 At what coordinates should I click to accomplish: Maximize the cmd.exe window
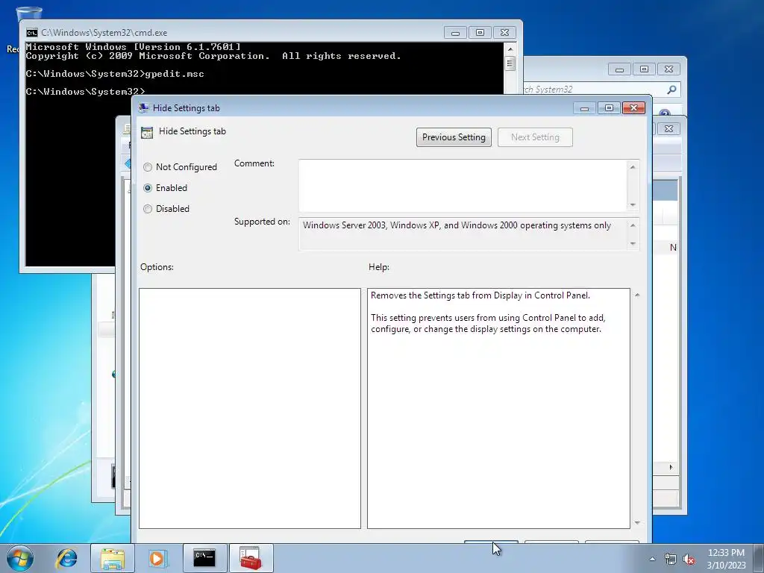click(480, 33)
